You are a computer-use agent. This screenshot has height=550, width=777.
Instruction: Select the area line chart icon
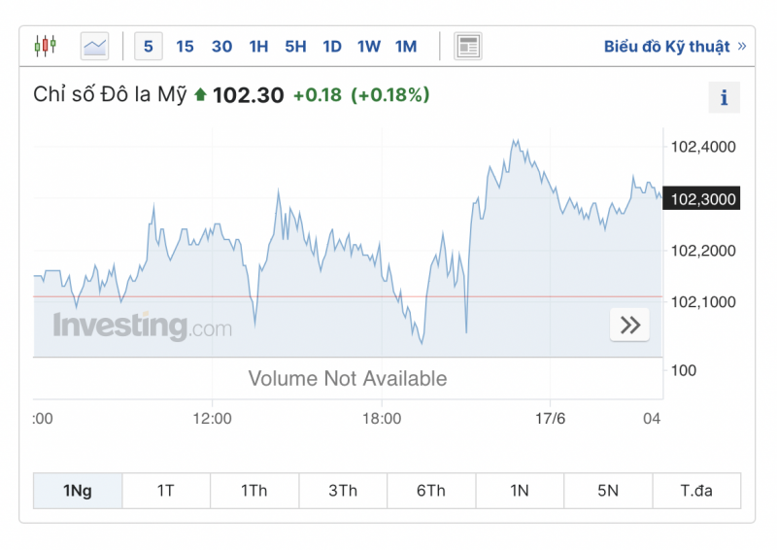(x=95, y=46)
